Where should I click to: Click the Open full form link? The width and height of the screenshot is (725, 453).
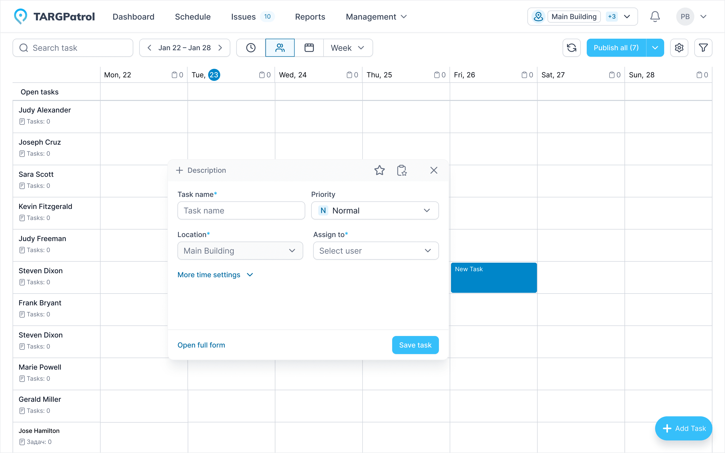[x=201, y=345]
